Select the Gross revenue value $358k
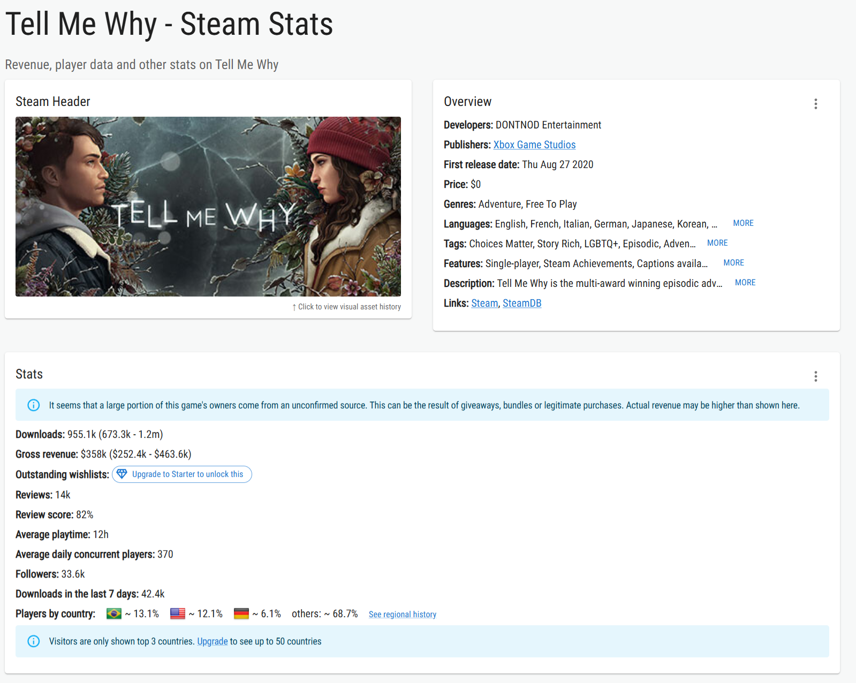 (94, 454)
